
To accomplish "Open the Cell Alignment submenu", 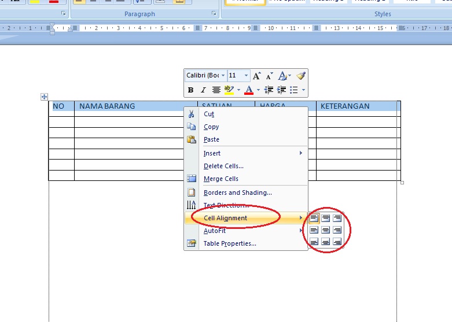I will 247,218.
